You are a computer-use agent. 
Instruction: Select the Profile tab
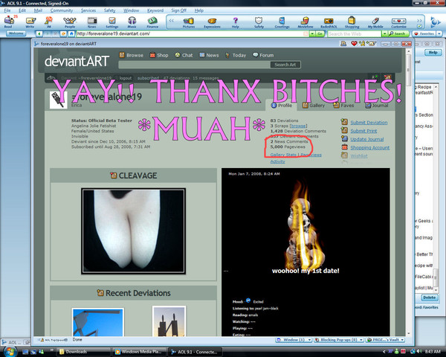[282, 106]
